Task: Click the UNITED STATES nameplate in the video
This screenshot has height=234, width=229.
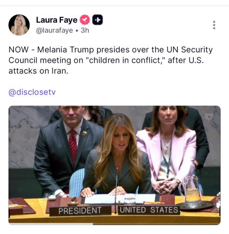Action: click(x=149, y=210)
